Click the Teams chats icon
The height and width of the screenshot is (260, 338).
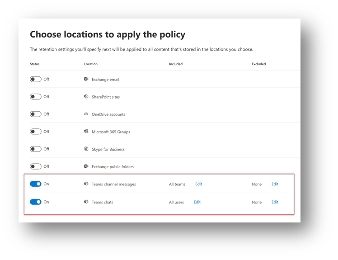86,202
